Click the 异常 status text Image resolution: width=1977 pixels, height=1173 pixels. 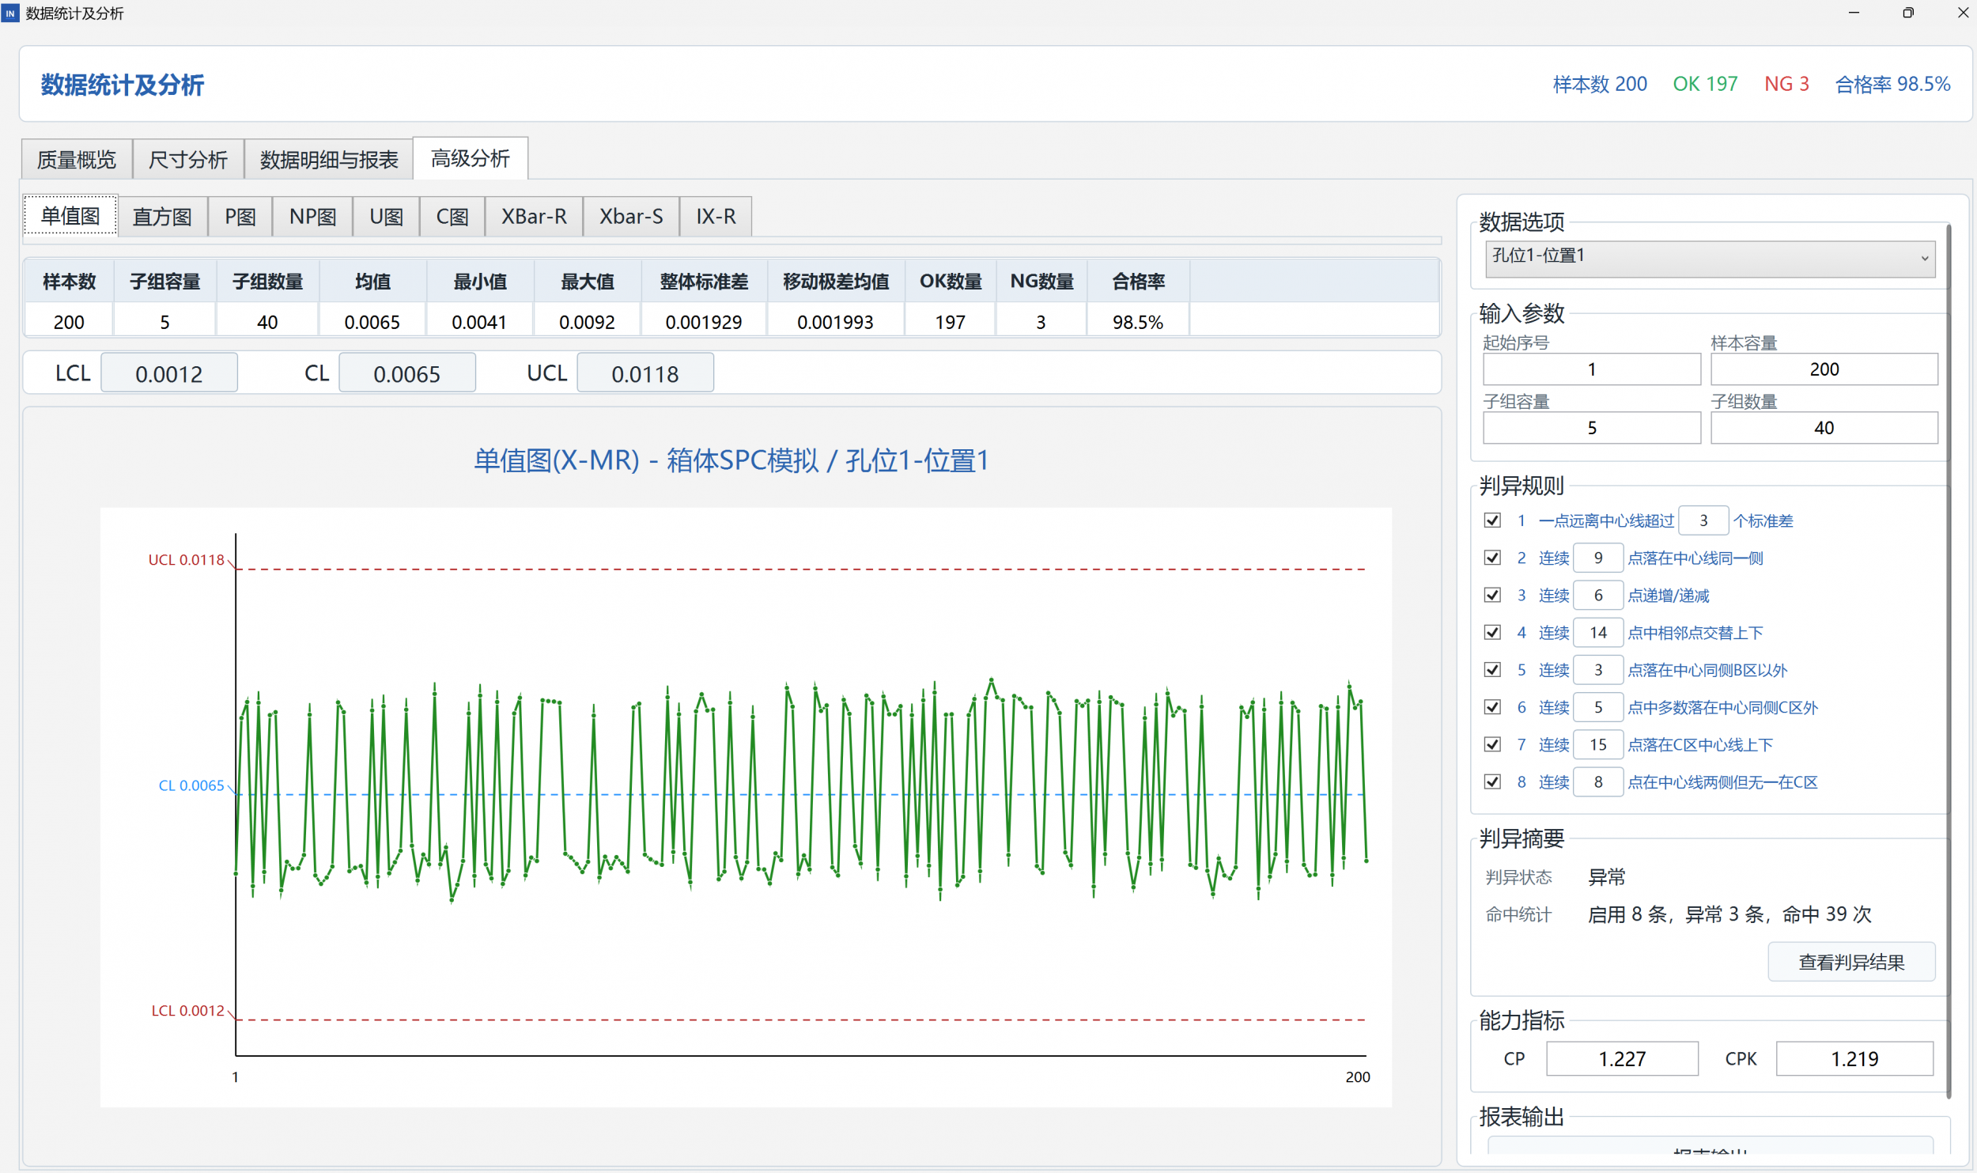point(1607,876)
